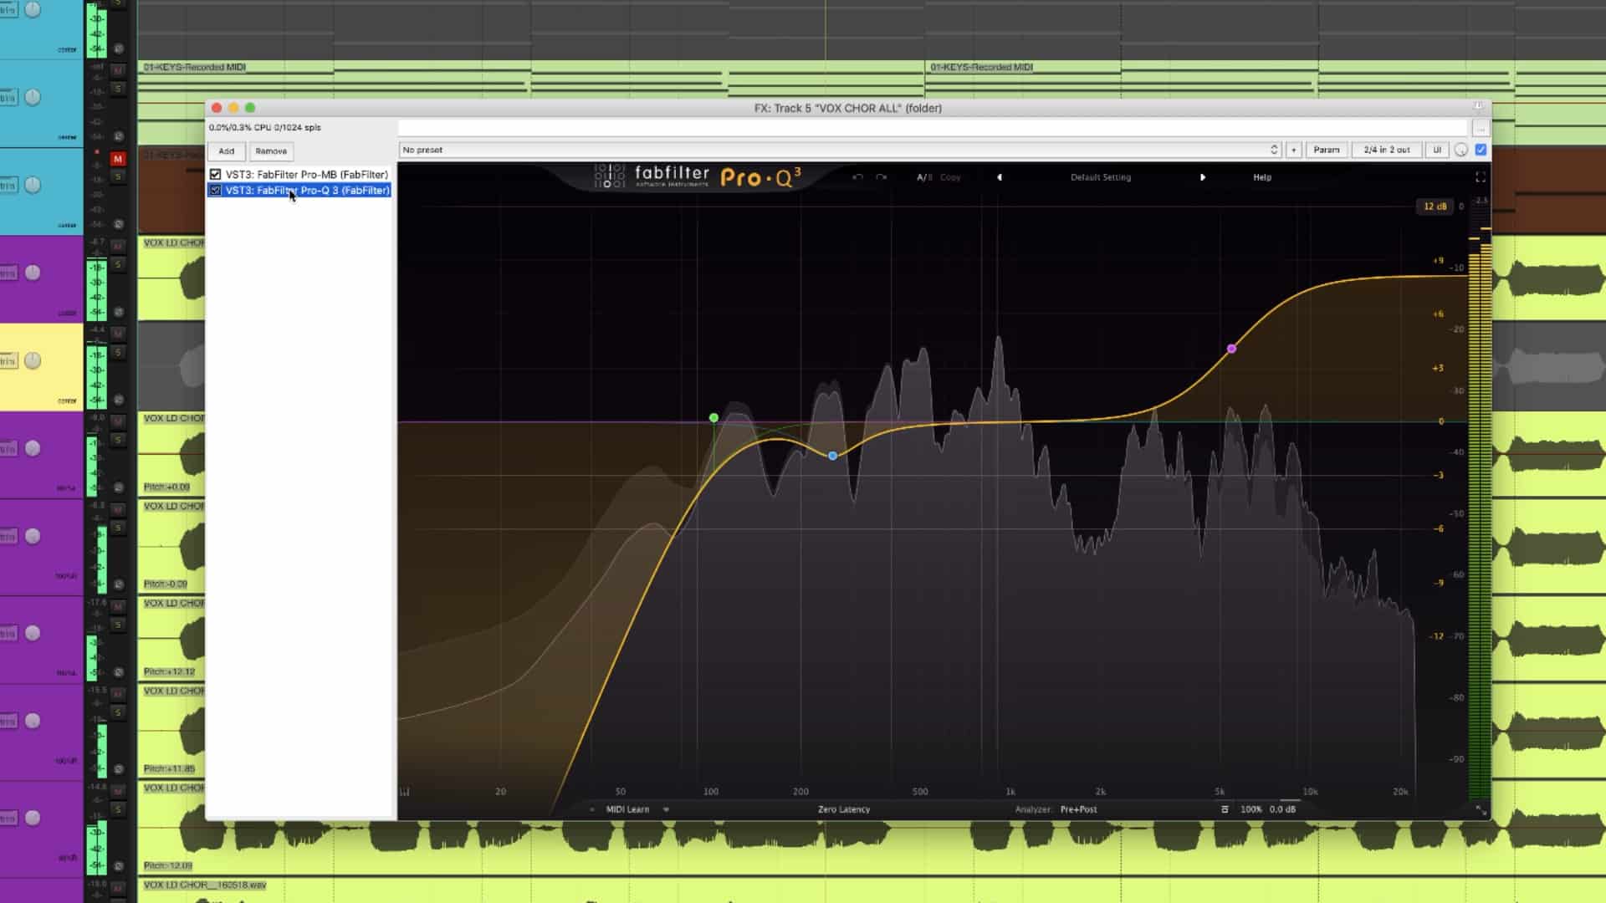Go to next preset arrow
The image size is (1606, 903).
(1203, 177)
